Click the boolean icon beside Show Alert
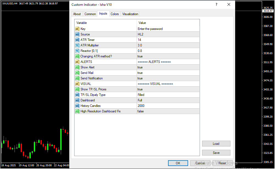Viewport: 275px width, 169px height. (77, 67)
